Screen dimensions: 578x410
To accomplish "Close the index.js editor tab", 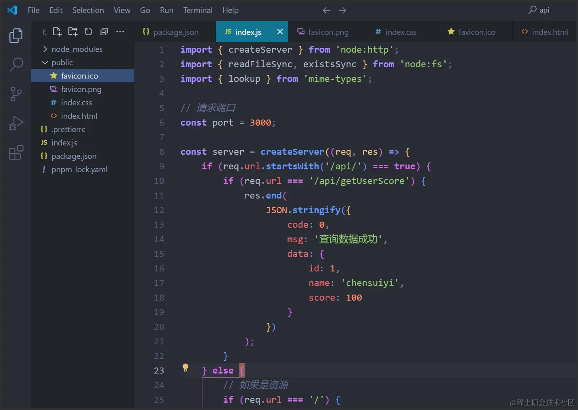I will pos(280,32).
